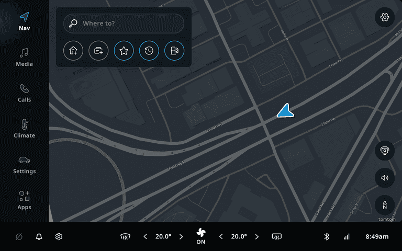The image size is (402, 251).
Task: Open notifications bell in bottom bar
Action: click(39, 237)
